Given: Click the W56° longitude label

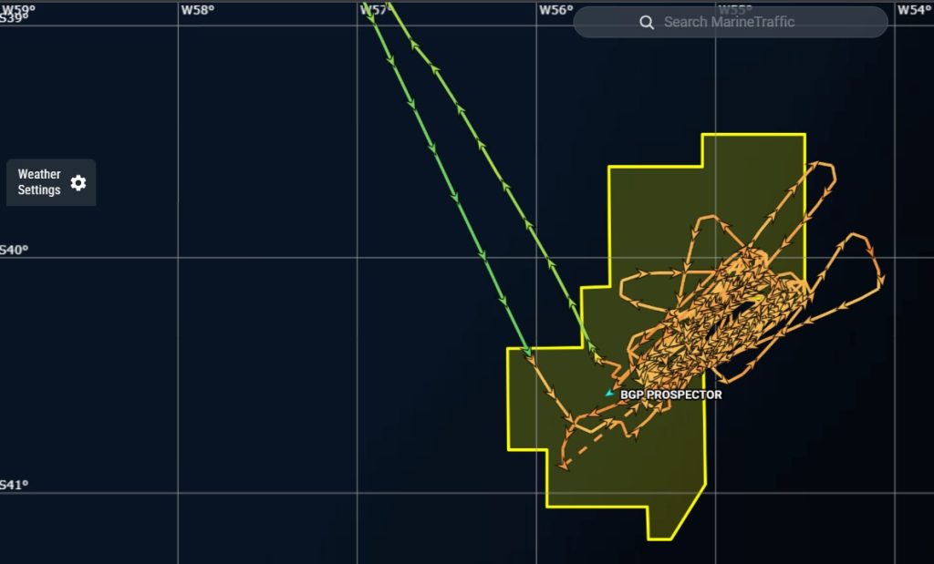Looking at the screenshot, I should coord(555,10).
